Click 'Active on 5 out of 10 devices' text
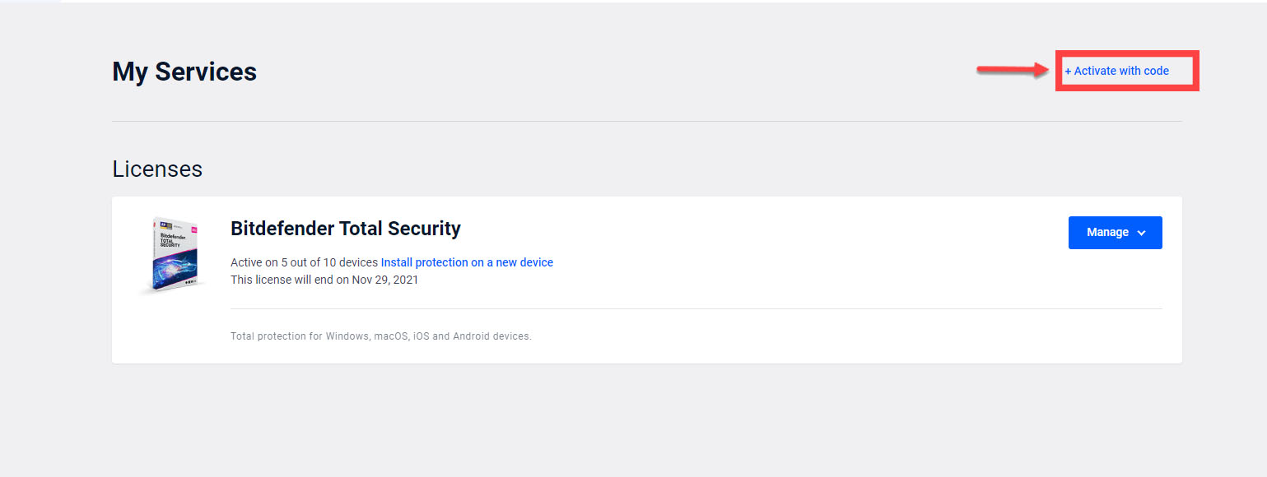 [304, 262]
